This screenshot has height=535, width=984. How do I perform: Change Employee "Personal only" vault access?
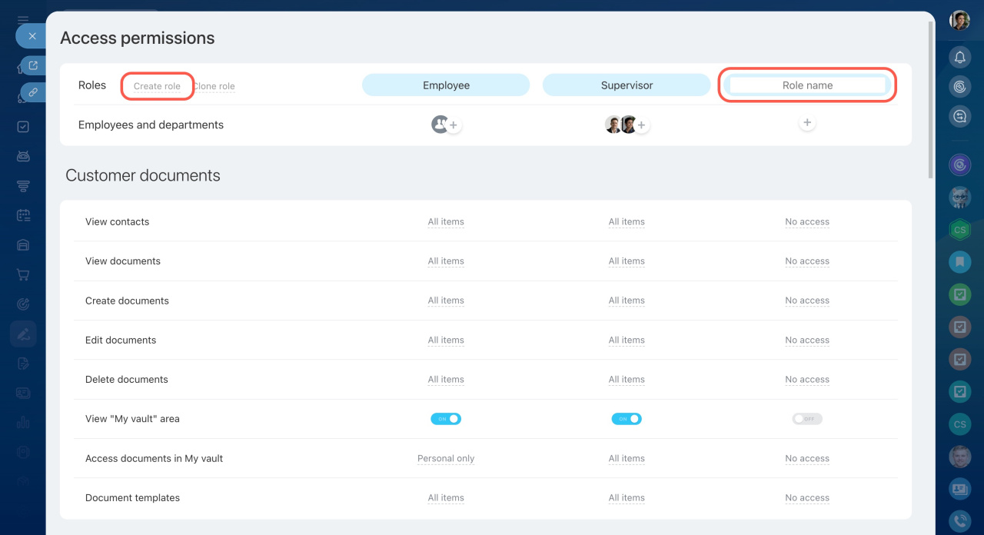pyautogui.click(x=446, y=459)
